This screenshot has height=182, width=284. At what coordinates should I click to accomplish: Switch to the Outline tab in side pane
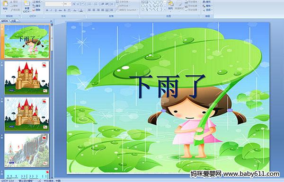(13, 21)
